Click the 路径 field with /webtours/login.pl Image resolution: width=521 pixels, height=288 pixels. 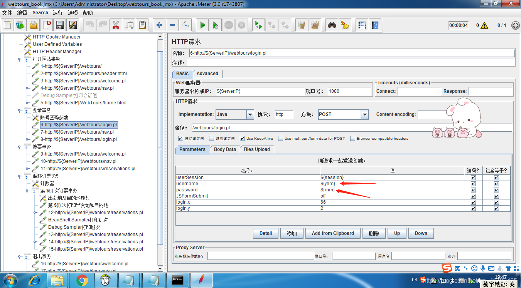pyautogui.click(x=352, y=128)
